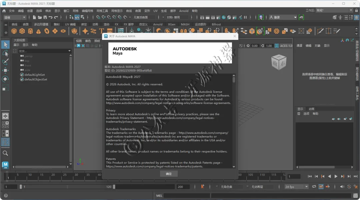
Task: Toggle the Channel Box layer editor icon
Action: tap(356, 17)
